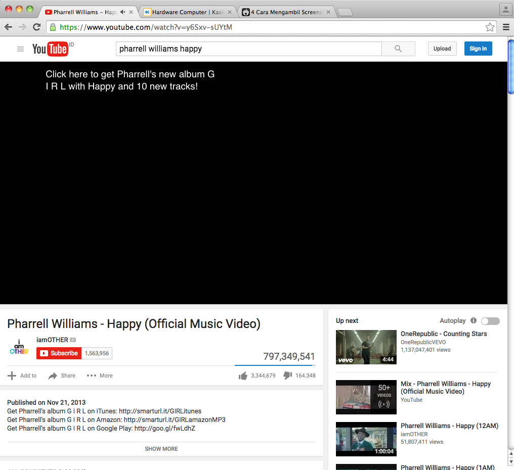Open the Pharrell Williams - Happy (12AM) title
Image resolution: width=514 pixels, height=470 pixels.
click(x=449, y=426)
